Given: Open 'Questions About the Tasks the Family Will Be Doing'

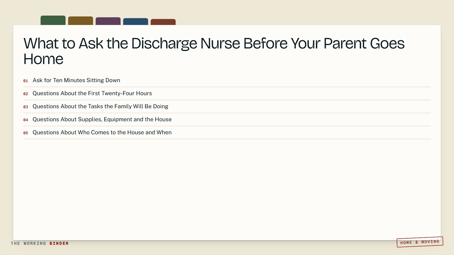Looking at the screenshot, I should 227,107.
